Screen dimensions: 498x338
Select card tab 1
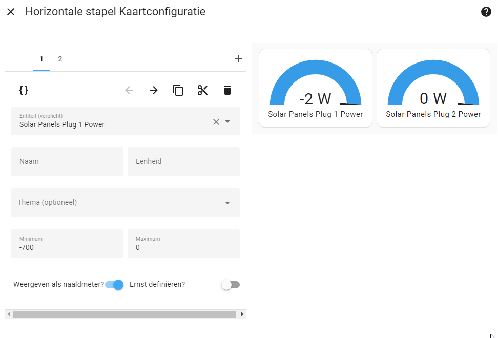[42, 59]
